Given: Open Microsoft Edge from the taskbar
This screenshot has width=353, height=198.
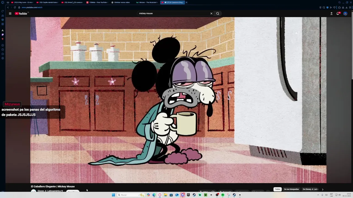Looking at the screenshot, I should point(154,195).
